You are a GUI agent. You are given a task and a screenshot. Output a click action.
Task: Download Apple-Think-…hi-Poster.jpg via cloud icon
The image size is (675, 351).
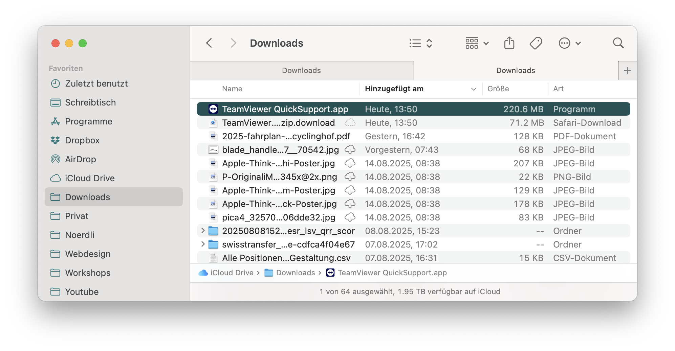(x=350, y=163)
